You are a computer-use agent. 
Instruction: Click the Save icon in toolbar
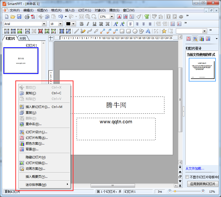pyautogui.click(x=19, y=17)
